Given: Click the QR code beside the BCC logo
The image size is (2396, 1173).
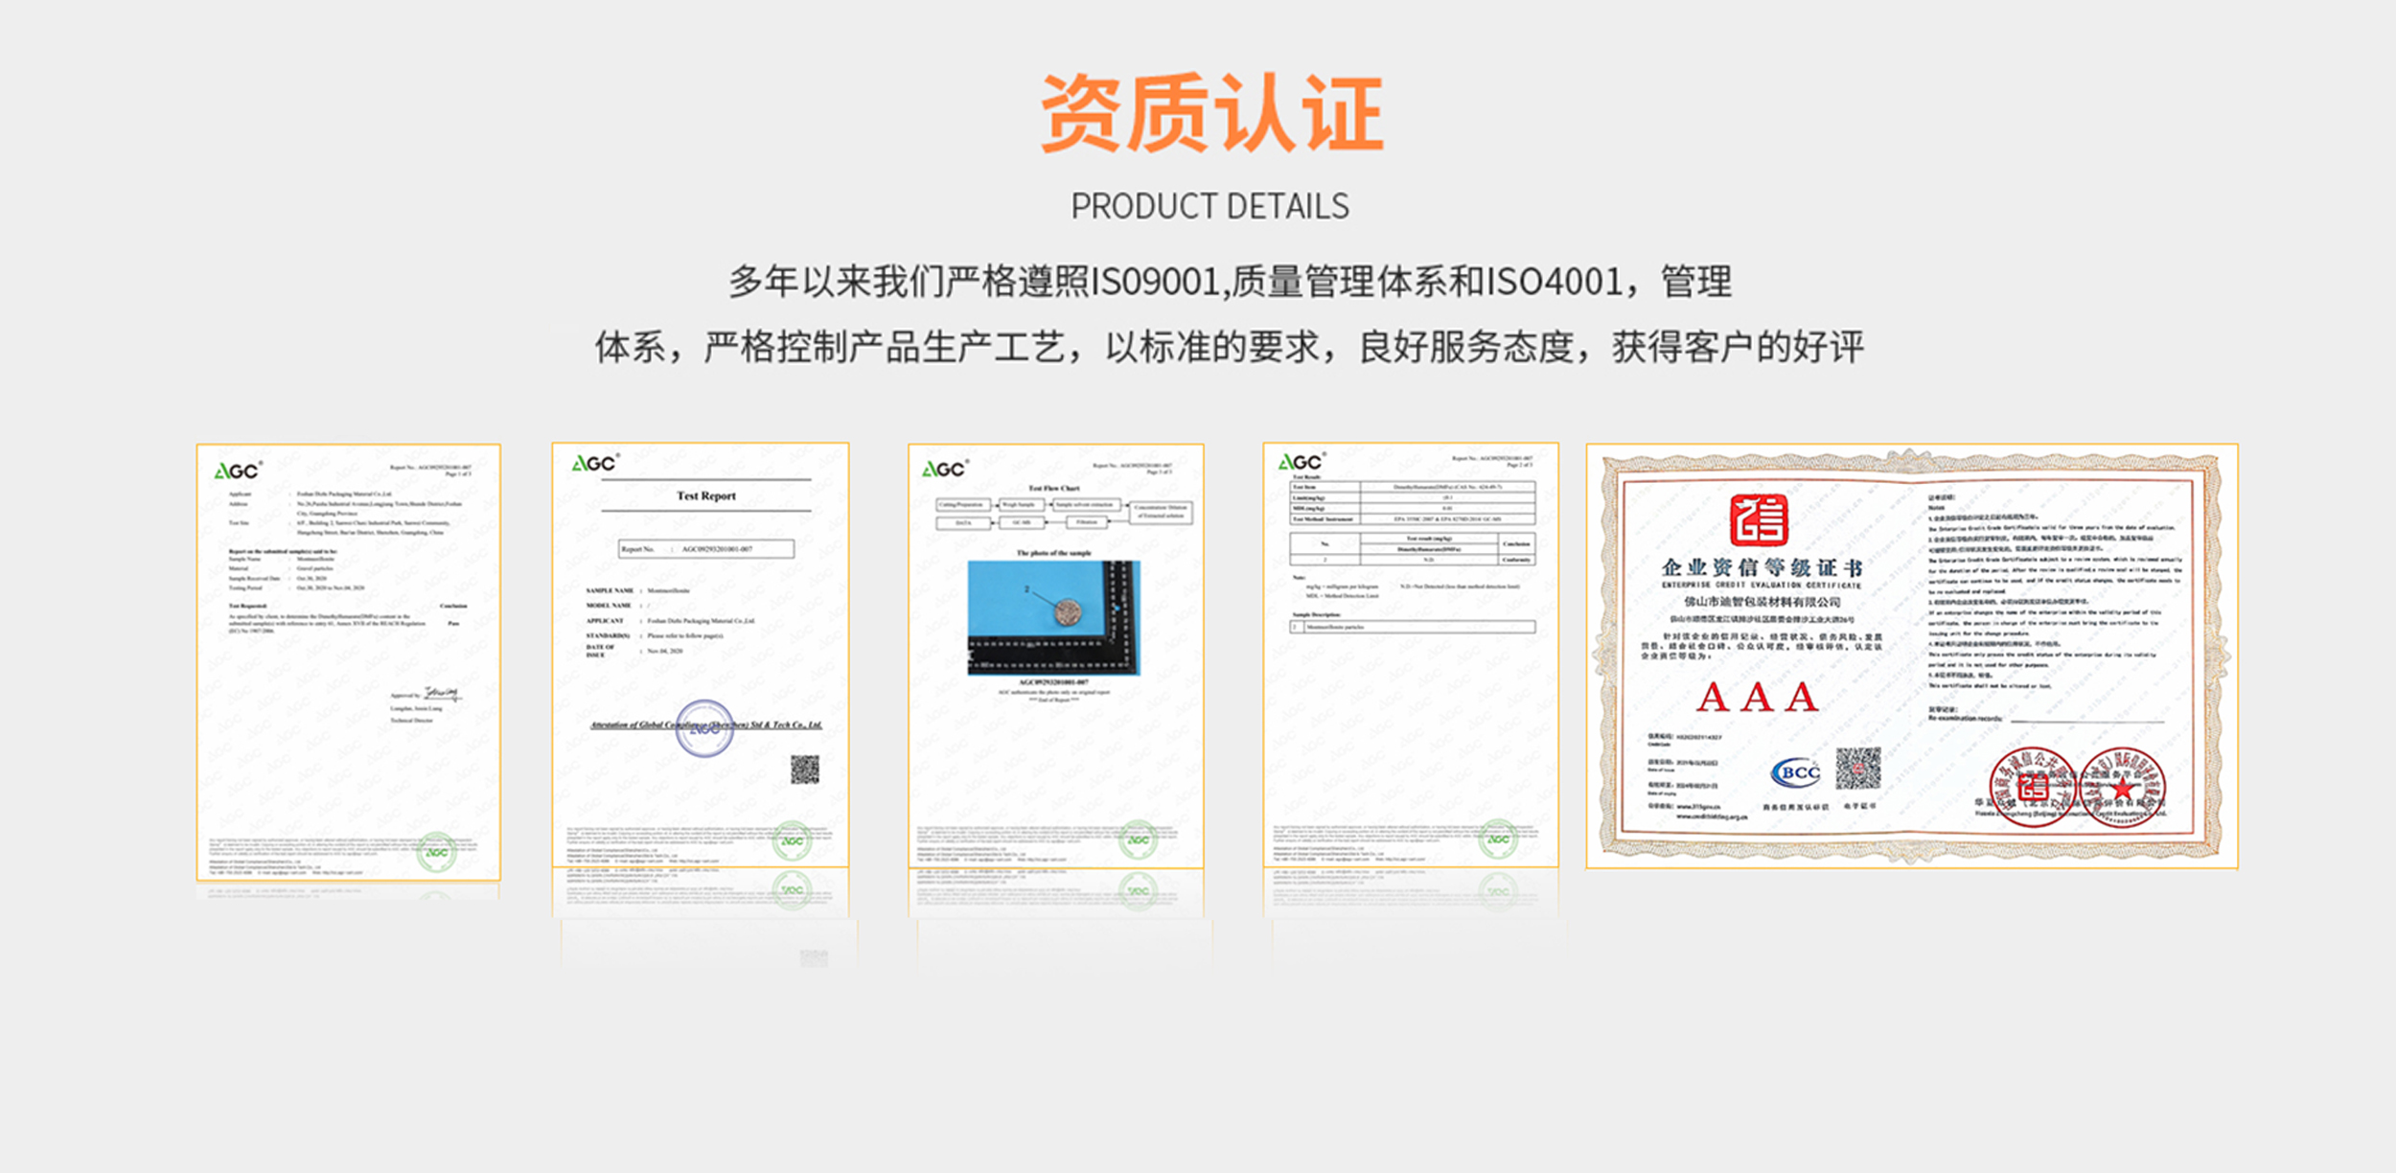Looking at the screenshot, I should tap(1857, 770).
